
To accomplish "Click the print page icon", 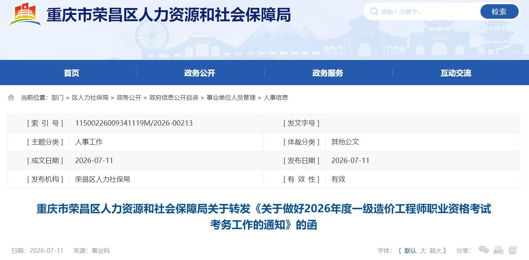I will tap(498, 250).
